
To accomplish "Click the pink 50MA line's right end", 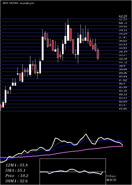I will 122,146.
